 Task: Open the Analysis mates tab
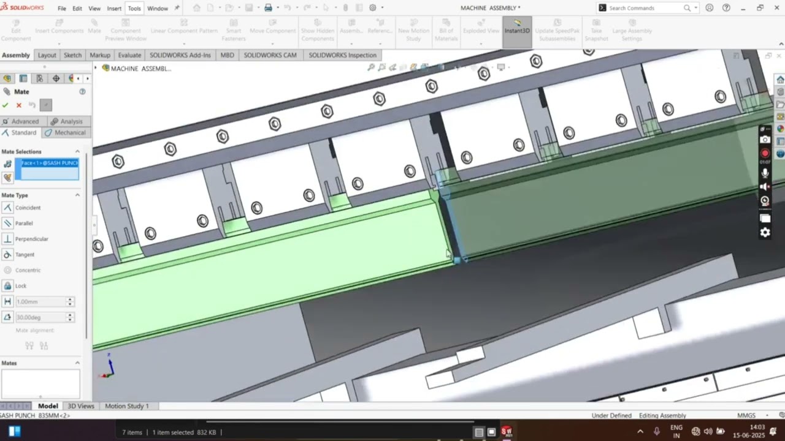[x=66, y=121]
